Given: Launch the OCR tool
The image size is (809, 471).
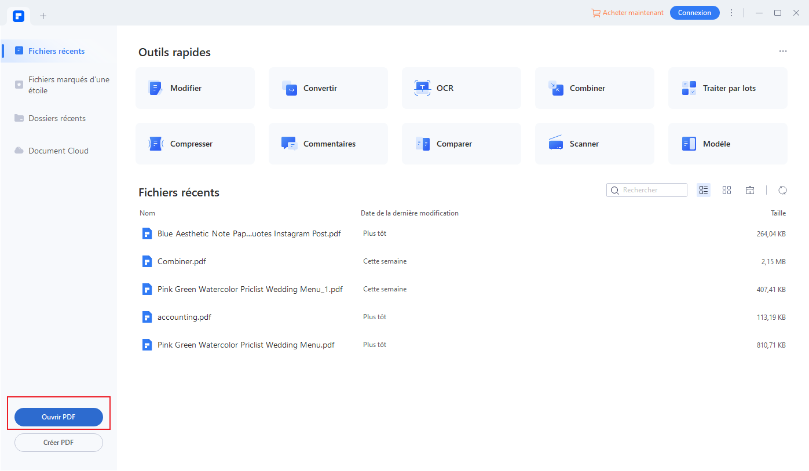Looking at the screenshot, I should (462, 88).
